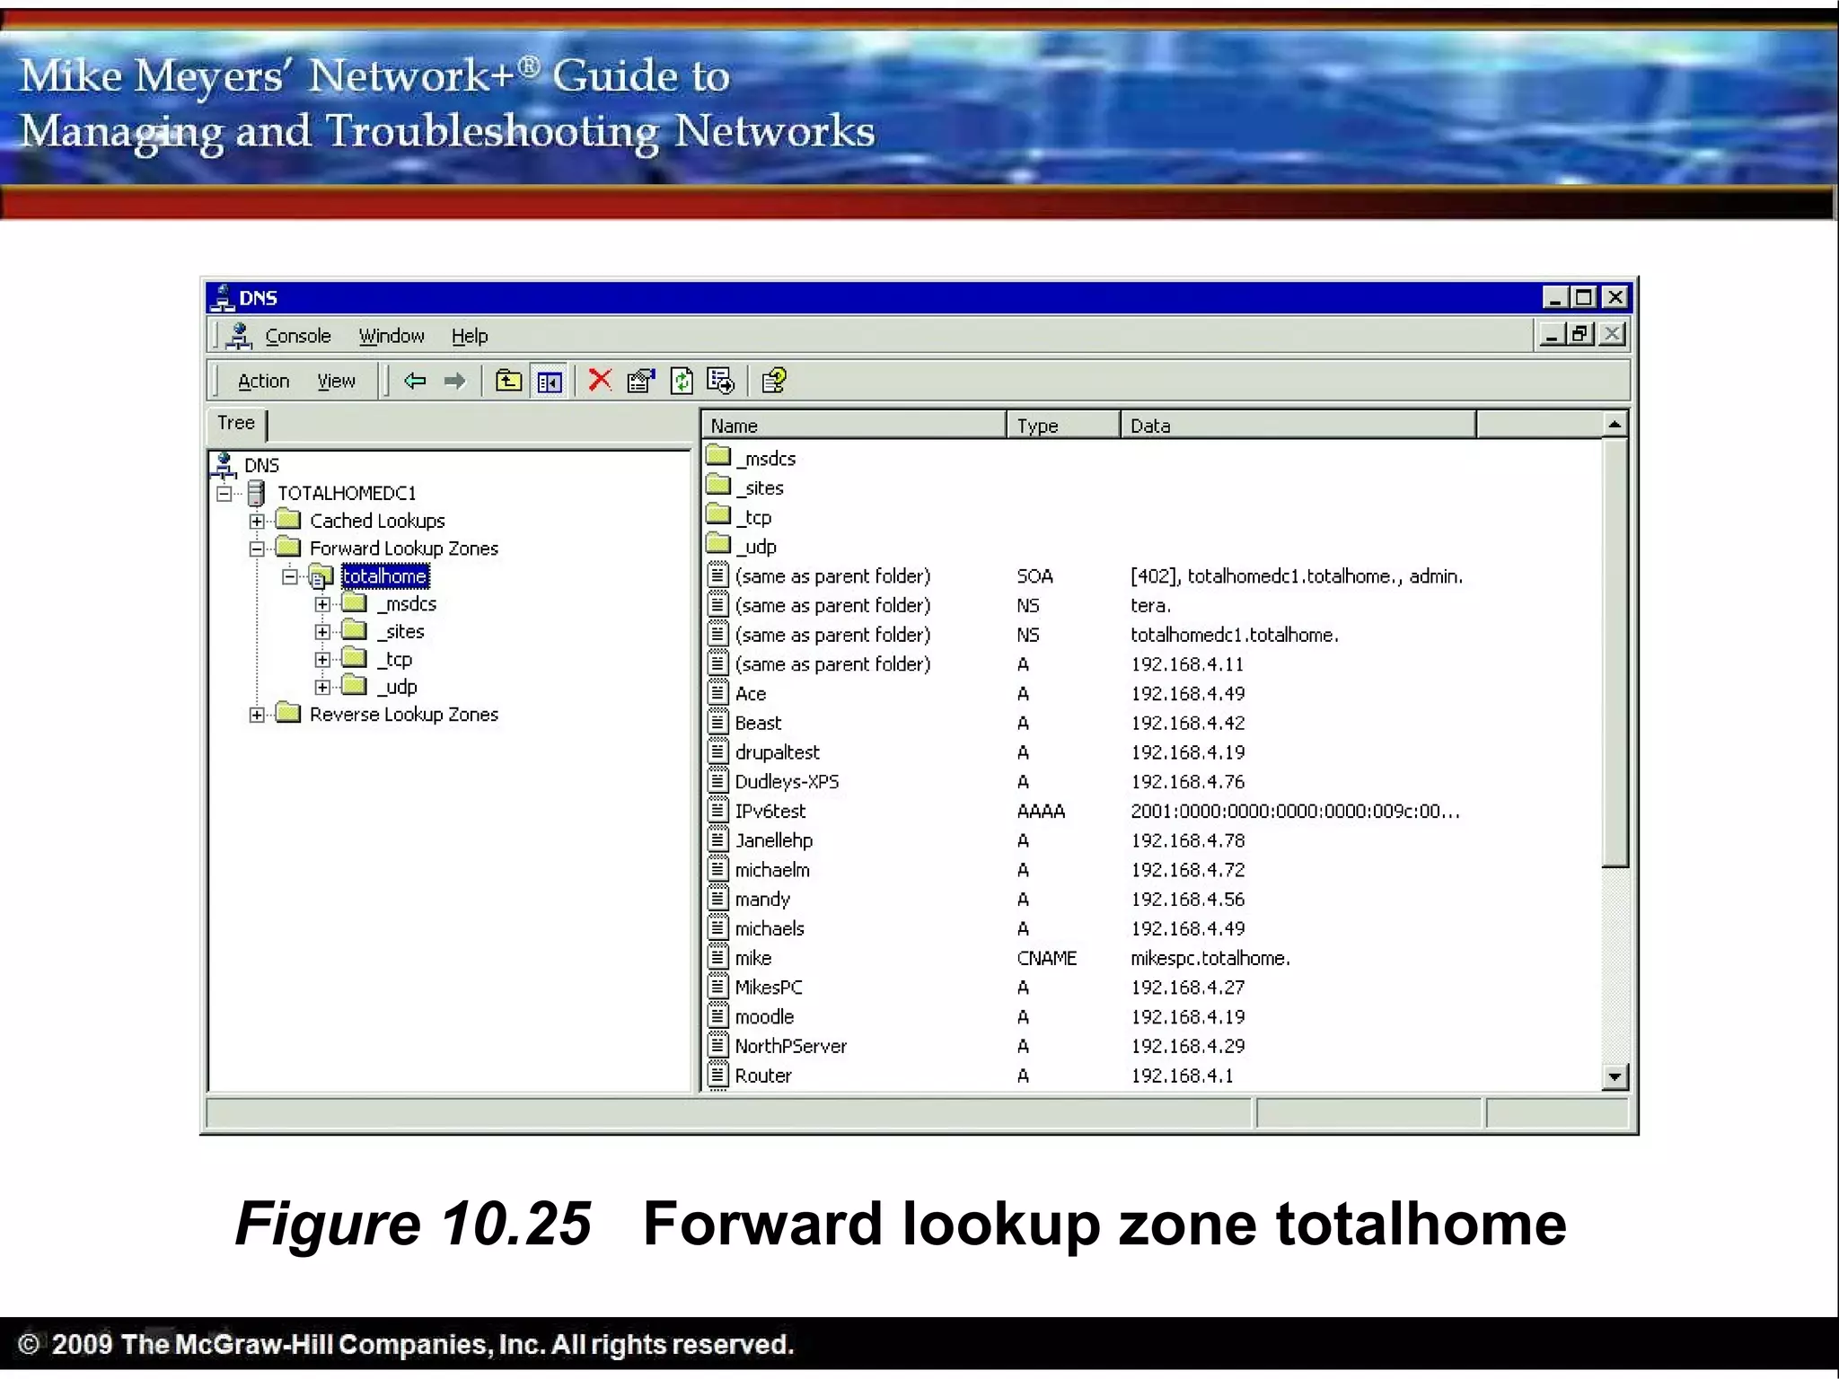Image resolution: width=1839 pixels, height=1379 pixels.
Task: Collapse the totalhome zone node
Action: 290,576
